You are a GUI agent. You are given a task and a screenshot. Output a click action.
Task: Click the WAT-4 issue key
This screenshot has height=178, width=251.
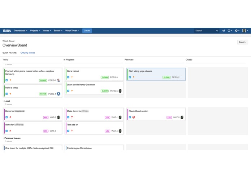114,131
